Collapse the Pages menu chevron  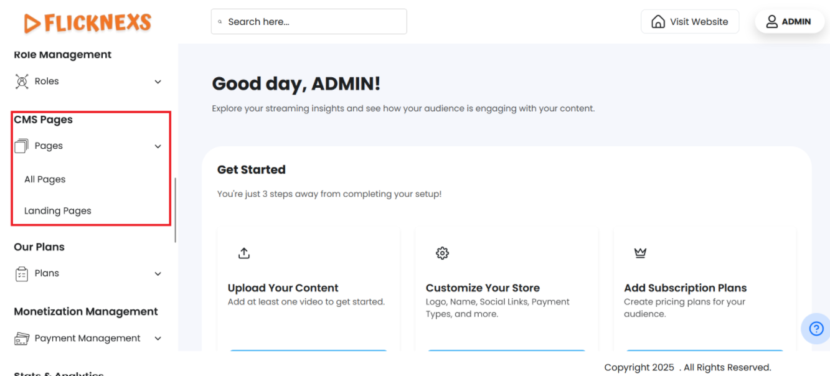point(158,146)
